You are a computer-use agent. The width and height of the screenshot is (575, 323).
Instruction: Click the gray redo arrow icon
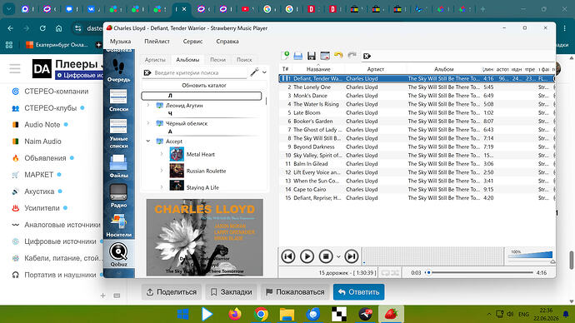pyautogui.click(x=352, y=56)
